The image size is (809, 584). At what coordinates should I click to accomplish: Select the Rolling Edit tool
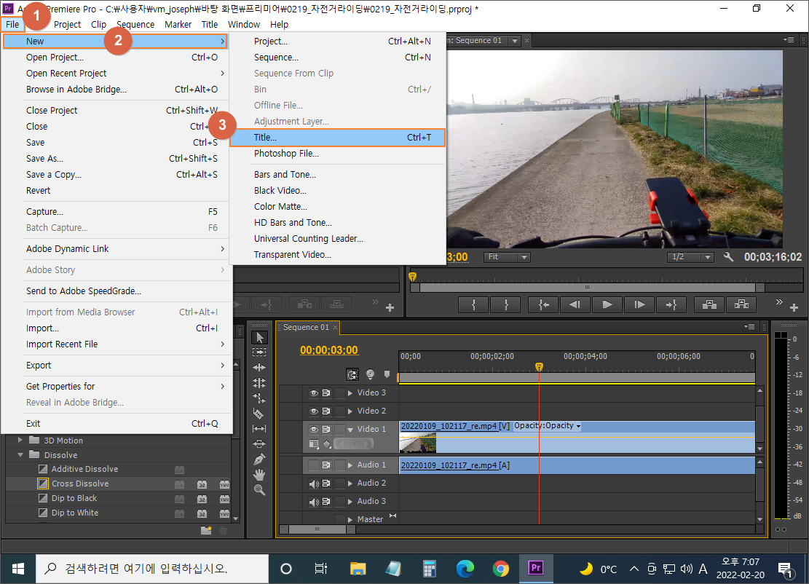(x=259, y=383)
